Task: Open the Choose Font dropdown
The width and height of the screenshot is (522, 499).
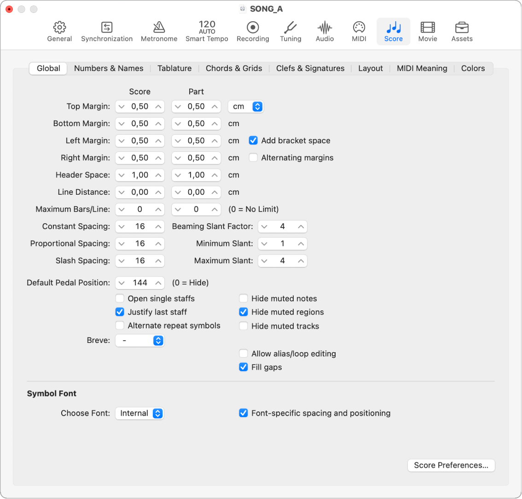Action: click(139, 413)
